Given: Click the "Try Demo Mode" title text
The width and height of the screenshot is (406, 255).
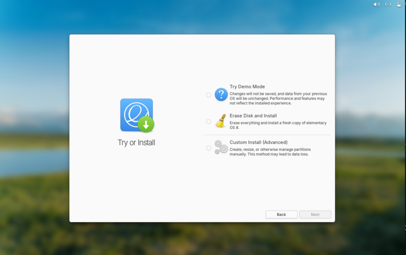Looking at the screenshot, I should (x=247, y=87).
